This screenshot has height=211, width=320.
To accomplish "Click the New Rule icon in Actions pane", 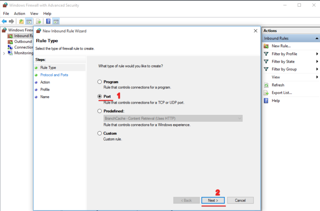I will click(266, 46).
